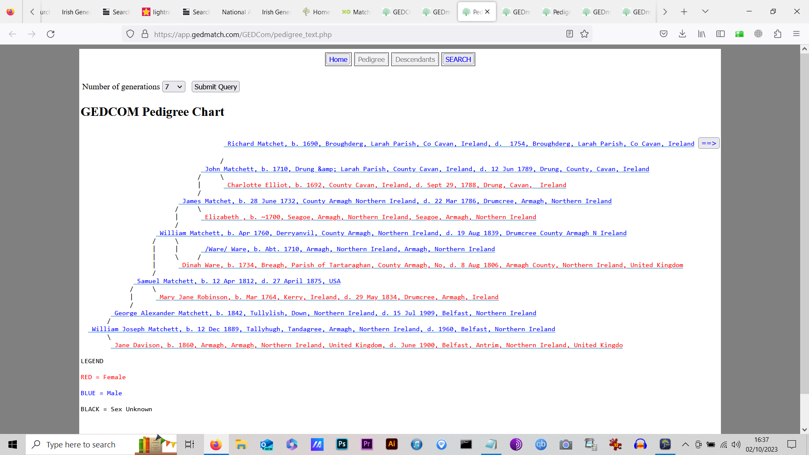Click the padlock site information icon
This screenshot has height=455, width=809.
(x=145, y=34)
